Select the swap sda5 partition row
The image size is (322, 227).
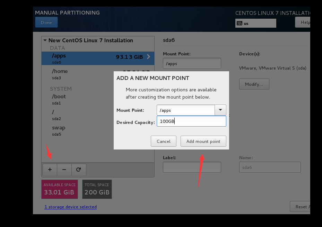98,130
